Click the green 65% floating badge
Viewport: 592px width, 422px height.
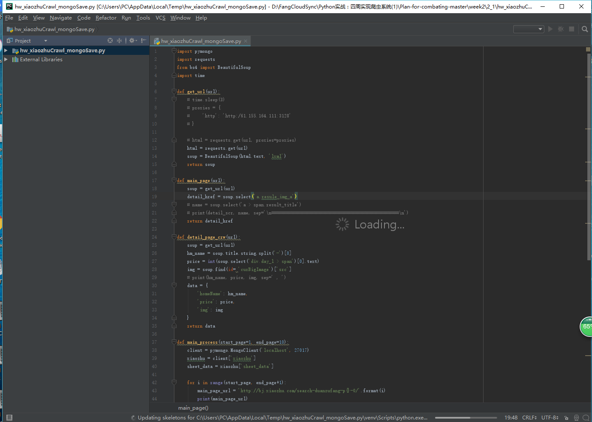tap(586, 327)
